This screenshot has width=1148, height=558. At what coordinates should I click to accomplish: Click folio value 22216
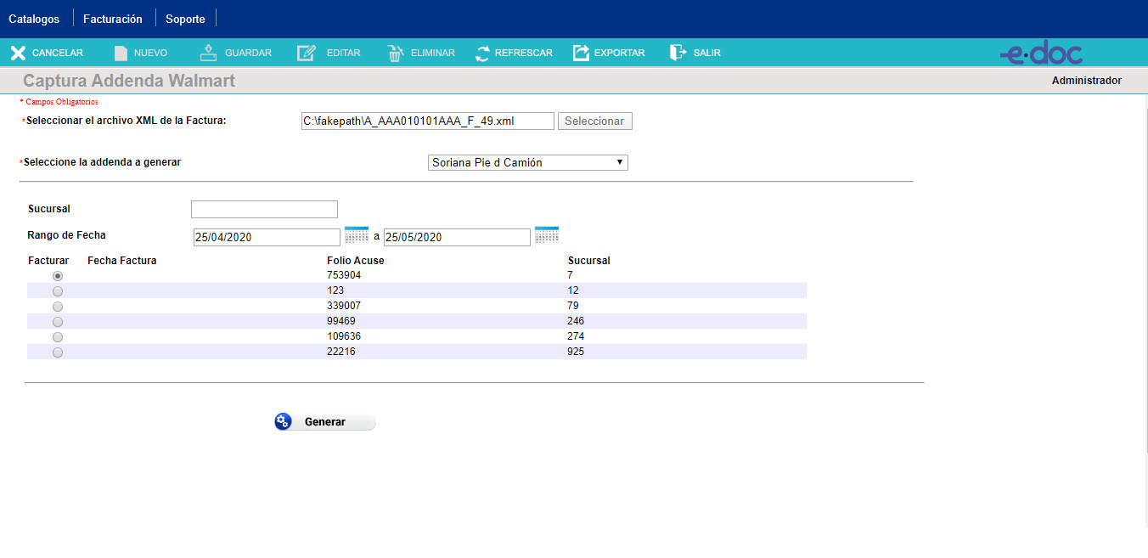click(341, 352)
